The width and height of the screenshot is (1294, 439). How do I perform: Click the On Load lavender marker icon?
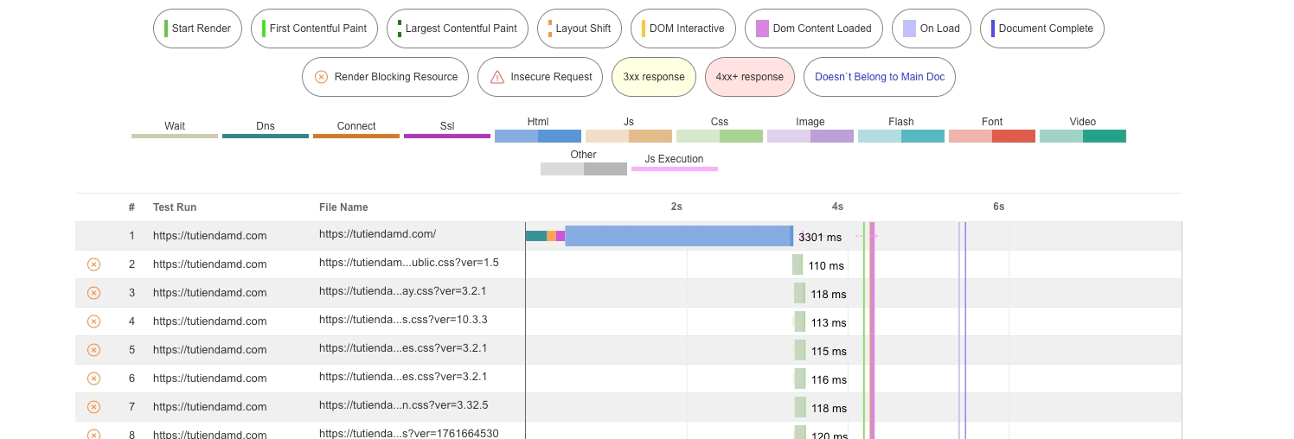(909, 29)
